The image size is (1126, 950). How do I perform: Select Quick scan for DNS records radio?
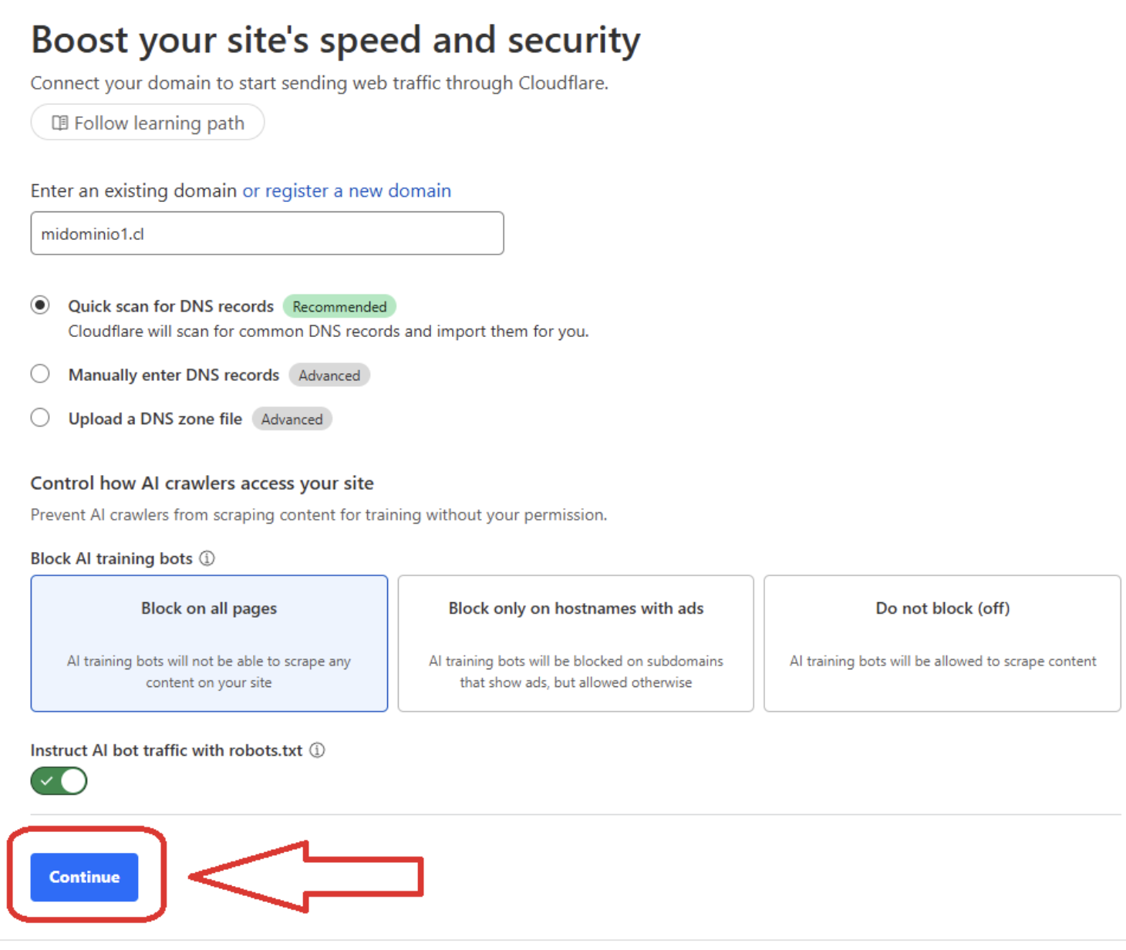click(40, 305)
